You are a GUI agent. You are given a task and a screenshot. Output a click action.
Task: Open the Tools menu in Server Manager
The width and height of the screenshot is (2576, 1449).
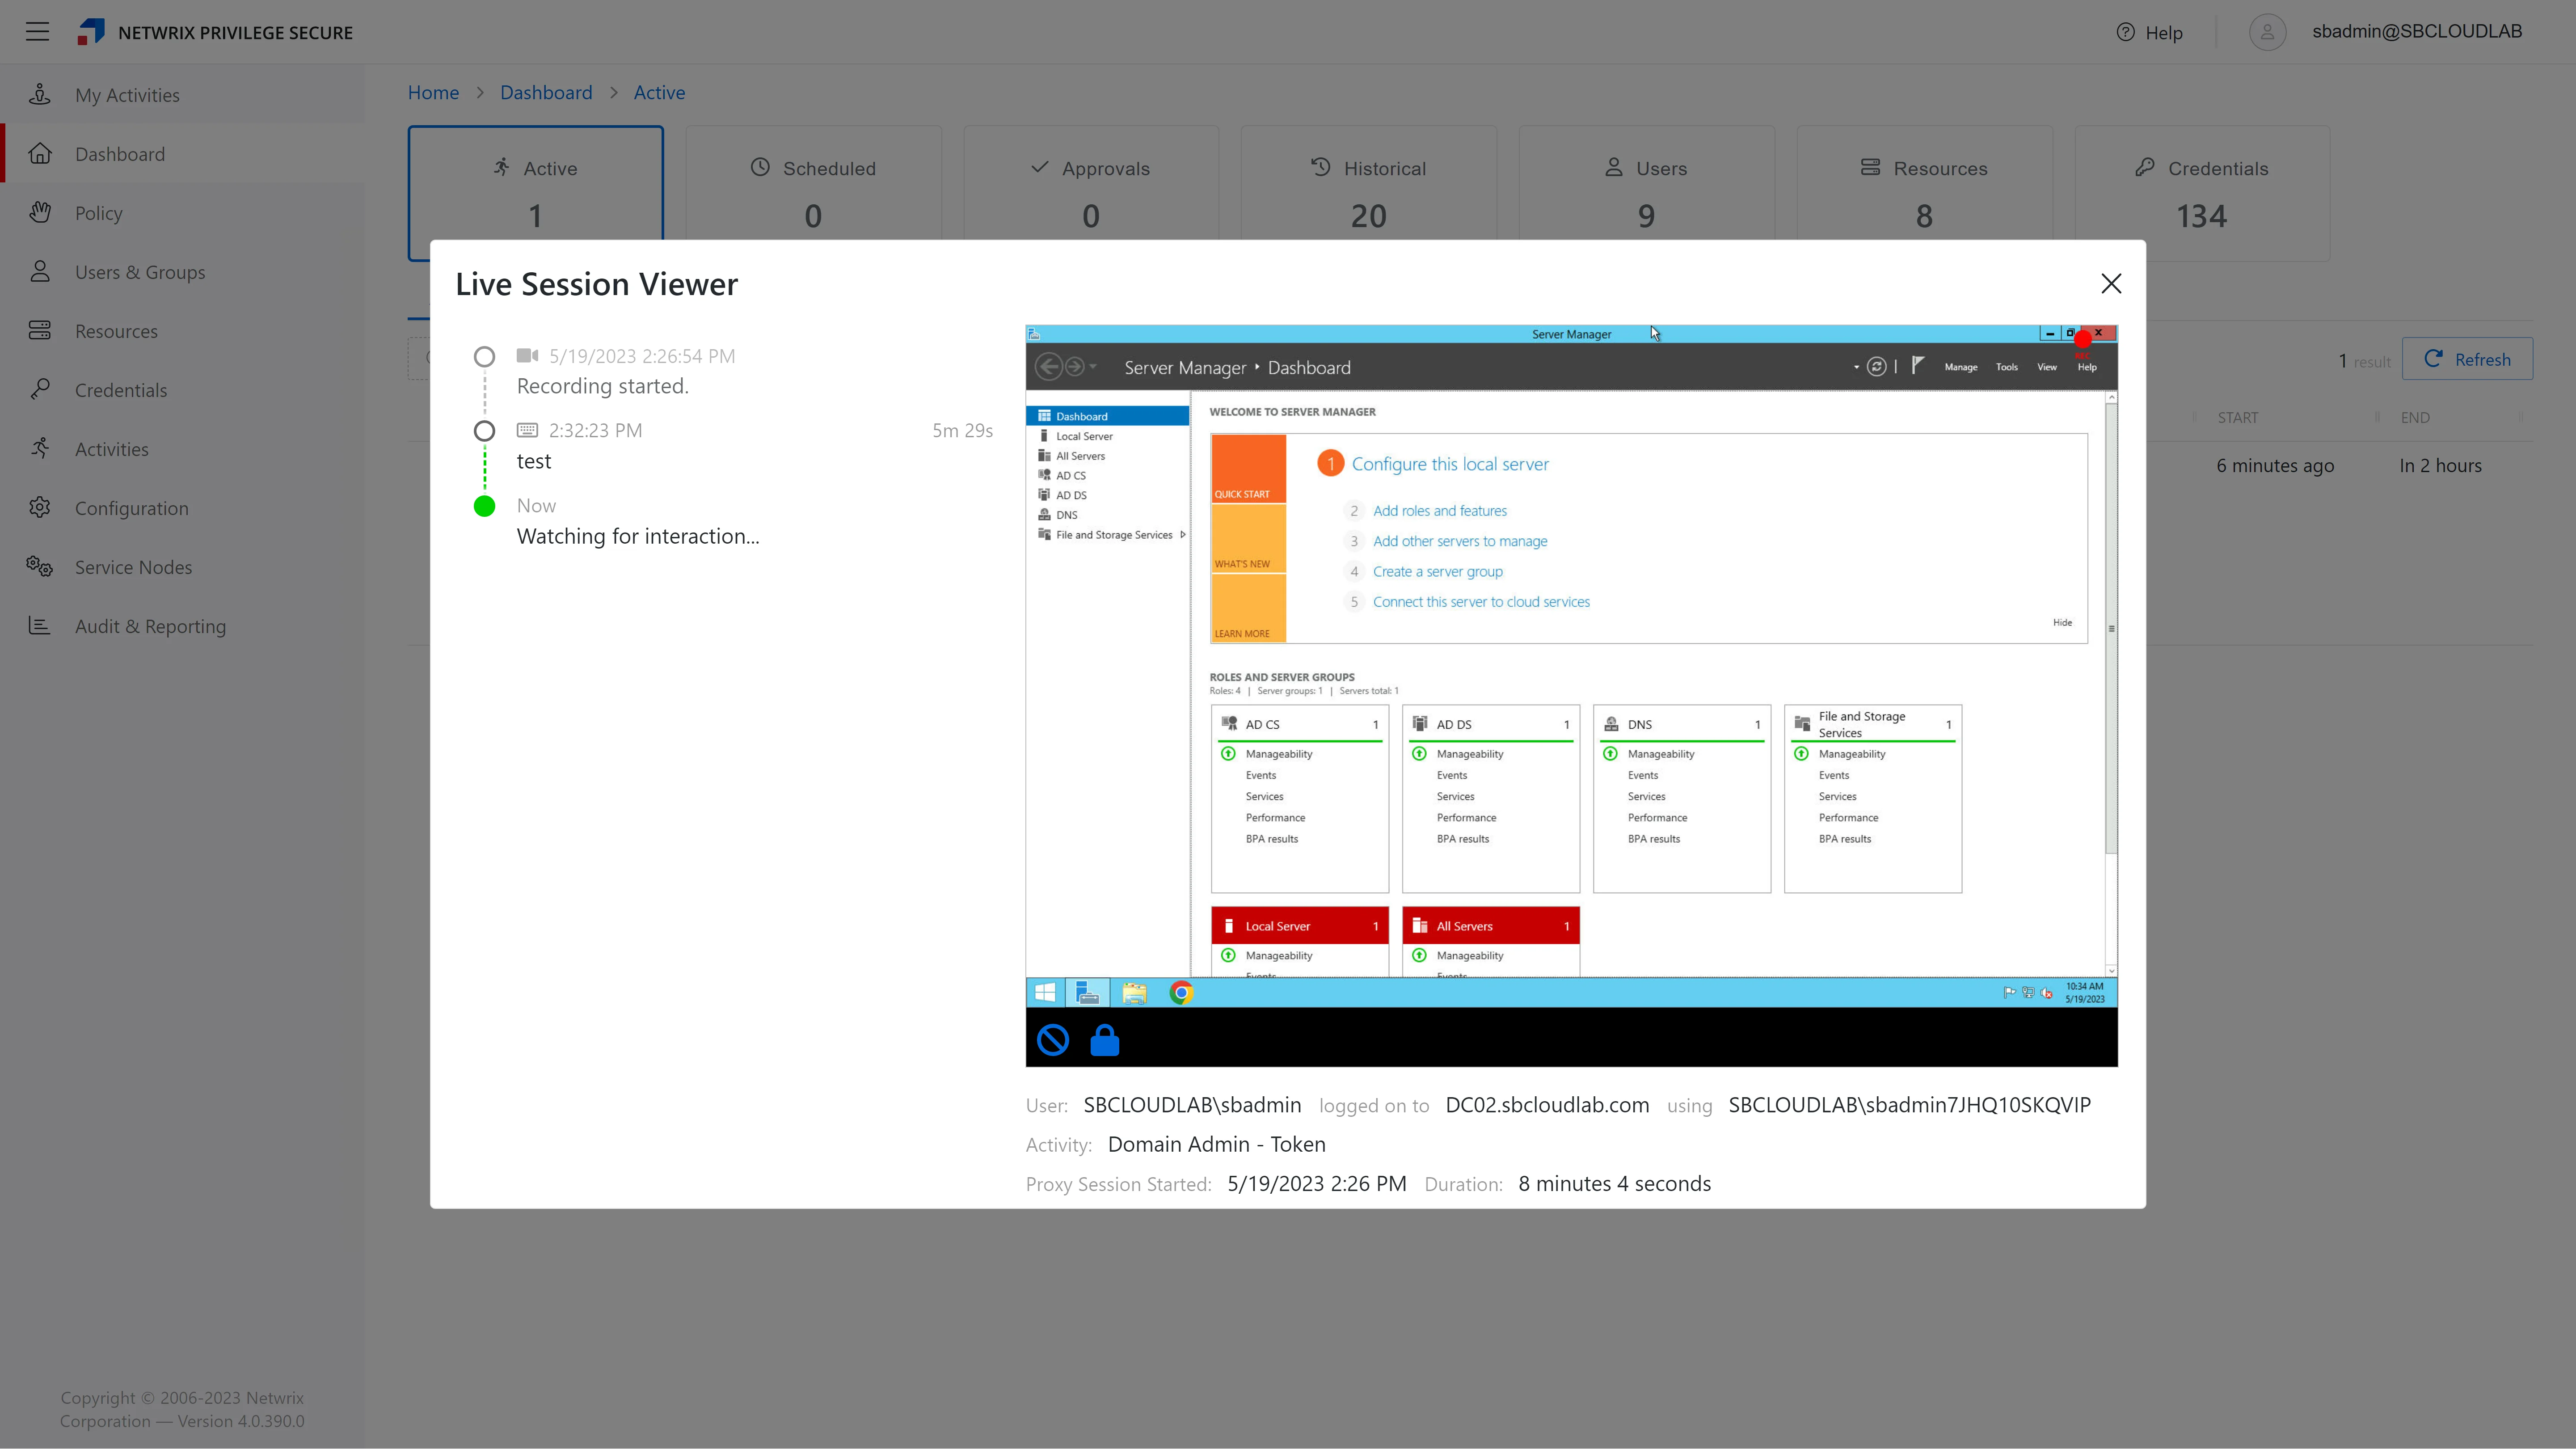pyautogui.click(x=2006, y=367)
